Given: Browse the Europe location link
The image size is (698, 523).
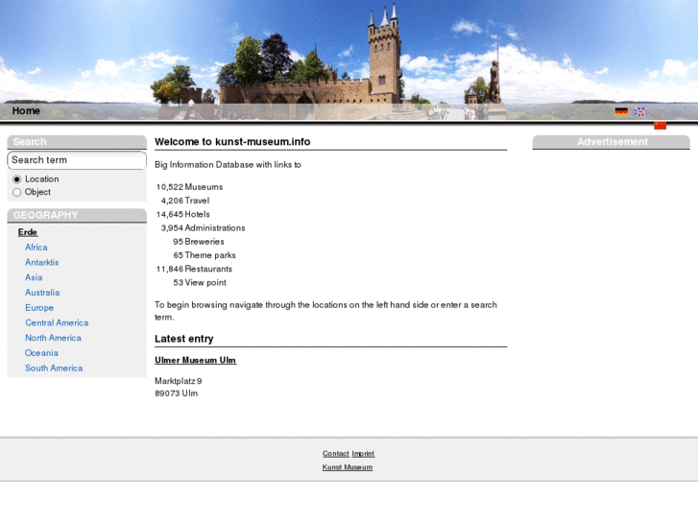Looking at the screenshot, I should (39, 308).
